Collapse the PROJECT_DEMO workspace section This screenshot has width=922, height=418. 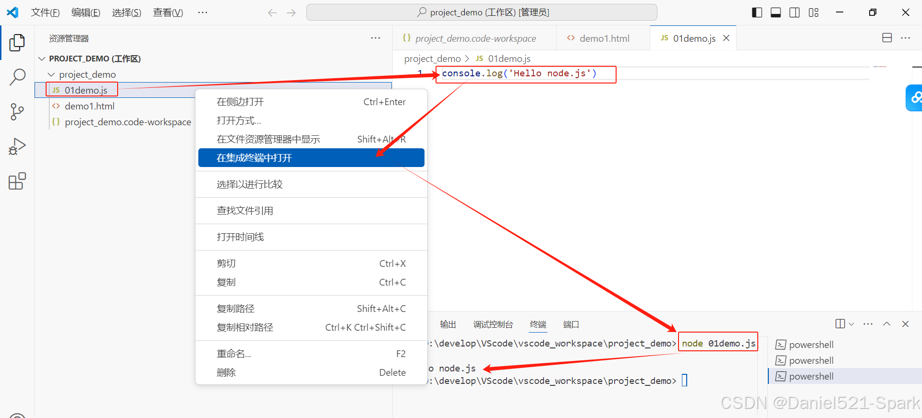(42, 59)
